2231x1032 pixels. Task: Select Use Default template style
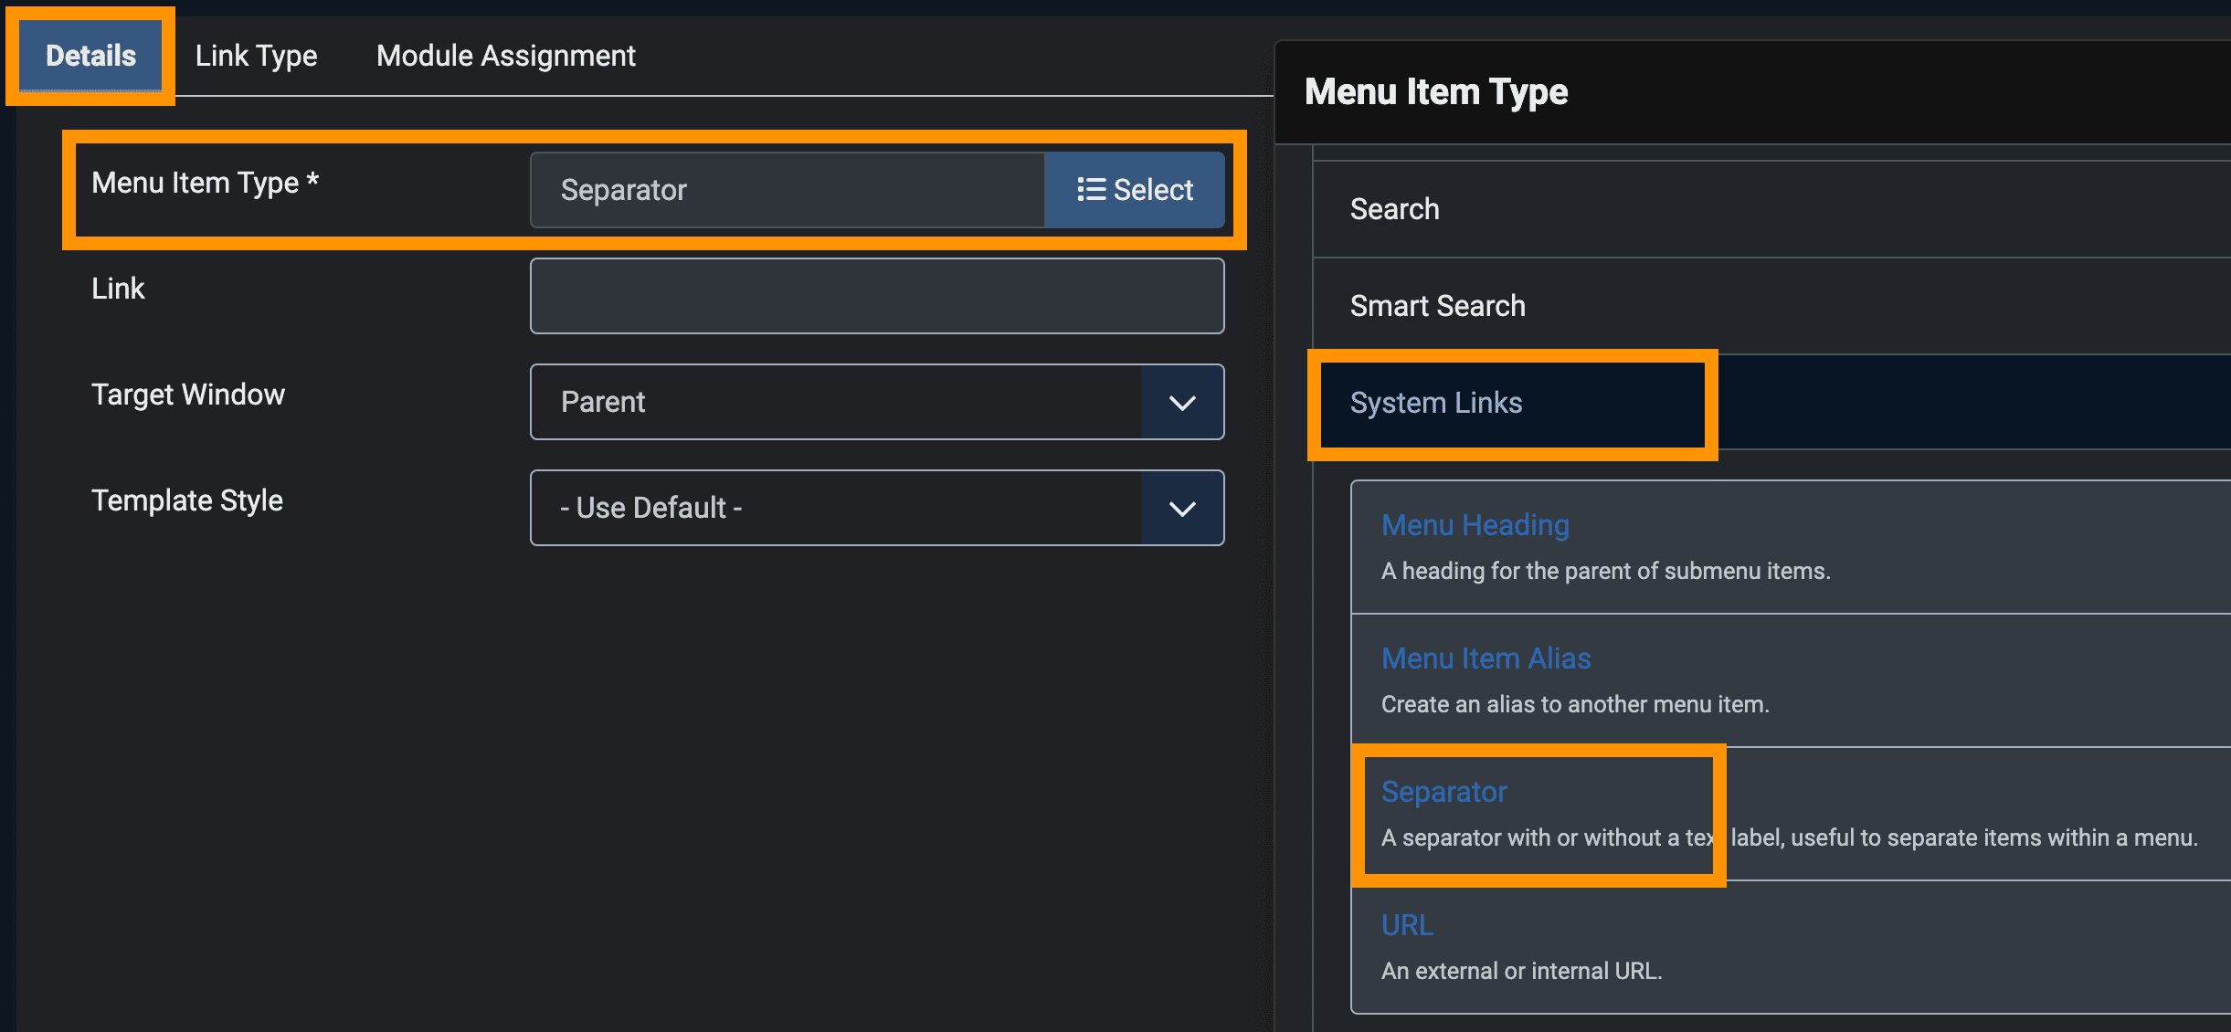(873, 508)
